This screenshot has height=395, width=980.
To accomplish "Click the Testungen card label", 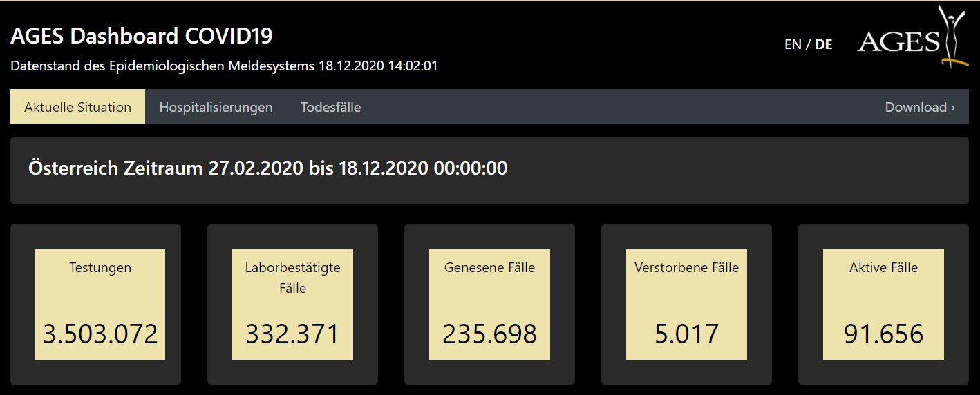I will pyautogui.click(x=100, y=268).
